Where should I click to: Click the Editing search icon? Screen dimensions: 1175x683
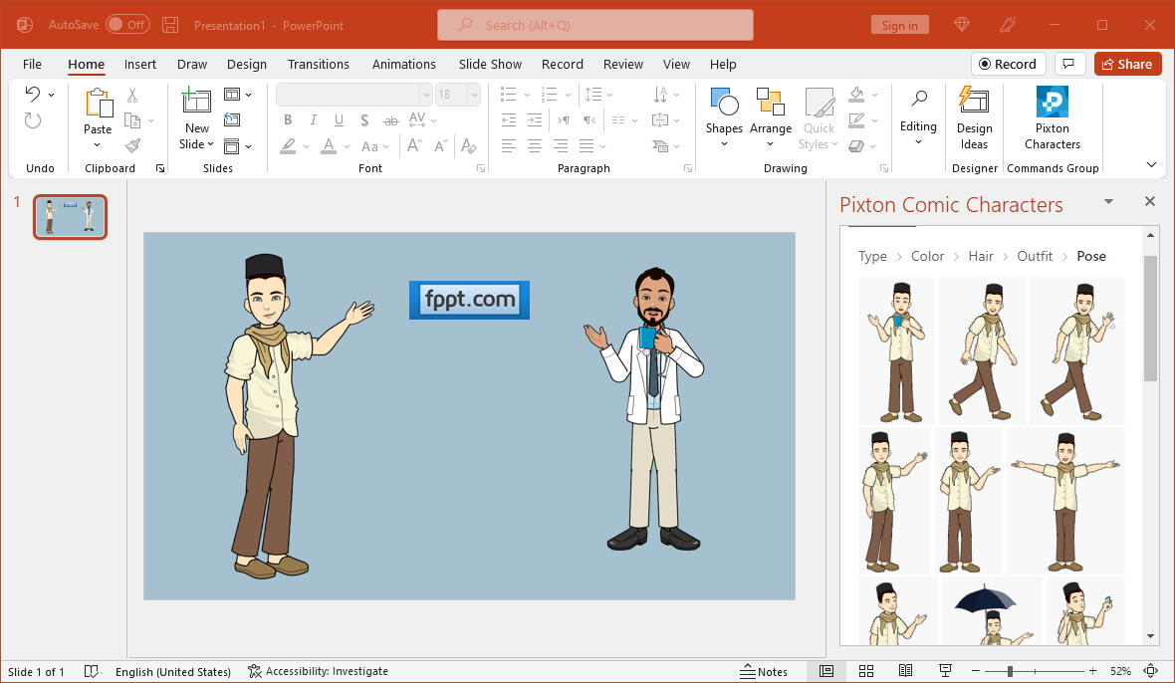click(x=919, y=99)
